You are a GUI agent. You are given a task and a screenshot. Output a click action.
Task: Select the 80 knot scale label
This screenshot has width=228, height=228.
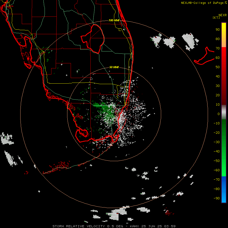click(218, 39)
